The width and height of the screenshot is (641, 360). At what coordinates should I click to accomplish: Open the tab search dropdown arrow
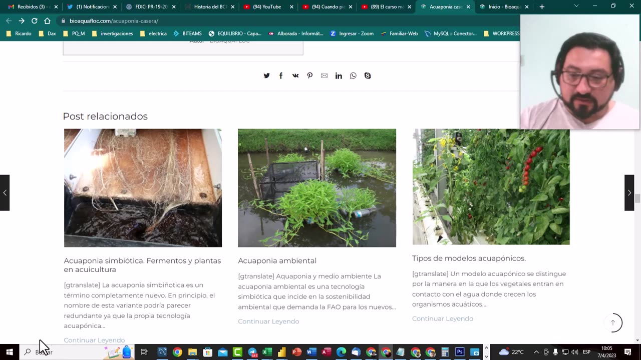tap(576, 6)
